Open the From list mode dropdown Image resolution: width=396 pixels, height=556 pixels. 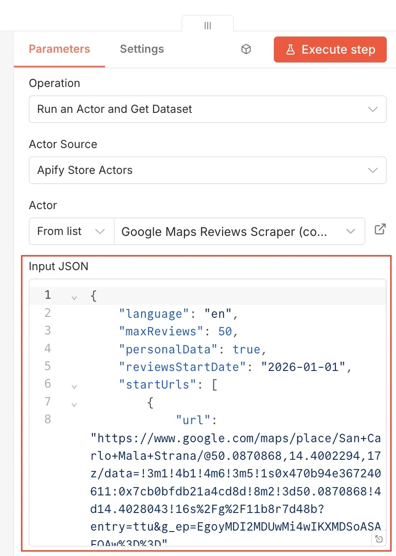click(71, 231)
